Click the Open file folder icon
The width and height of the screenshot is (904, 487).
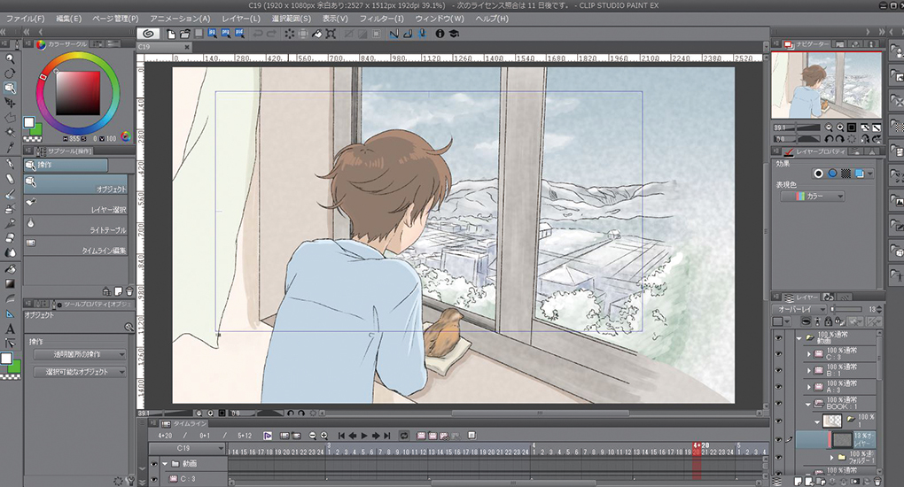pos(184,34)
